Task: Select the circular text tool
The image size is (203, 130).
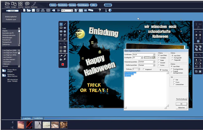Action: [x=65, y=35]
